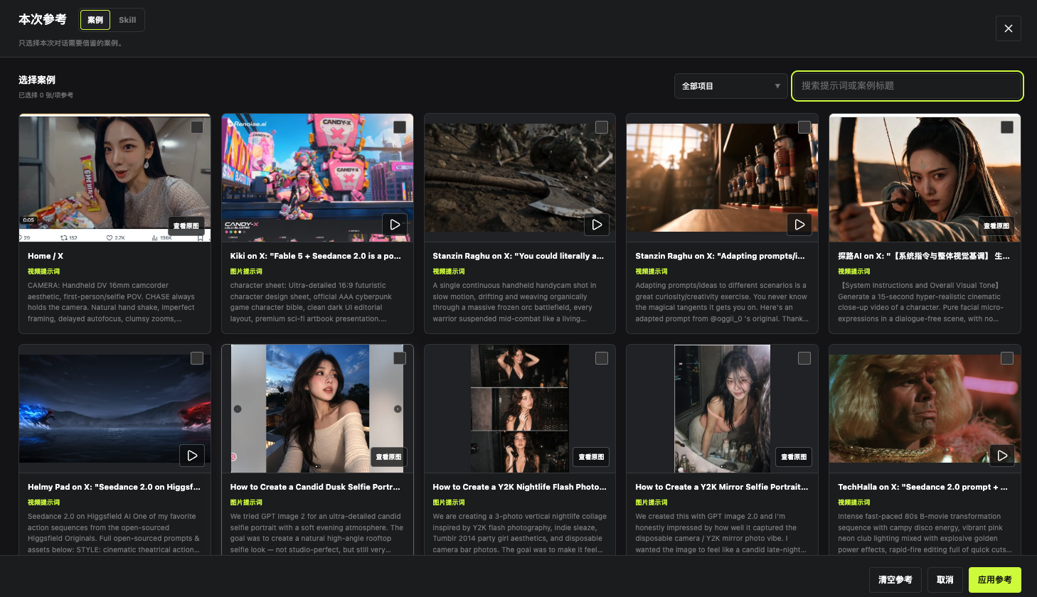Switch to the 案例 tab
The height and width of the screenshot is (597, 1037).
pos(95,20)
